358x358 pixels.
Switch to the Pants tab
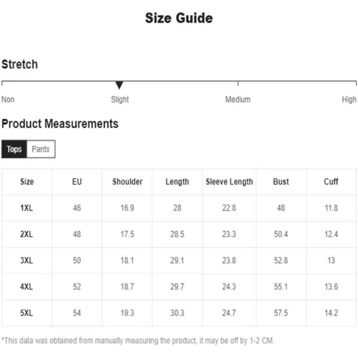[41, 149]
